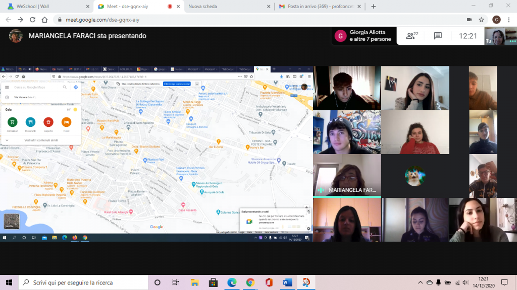
Task: Click the blue directions icon in shared Maps
Action: [x=76, y=87]
